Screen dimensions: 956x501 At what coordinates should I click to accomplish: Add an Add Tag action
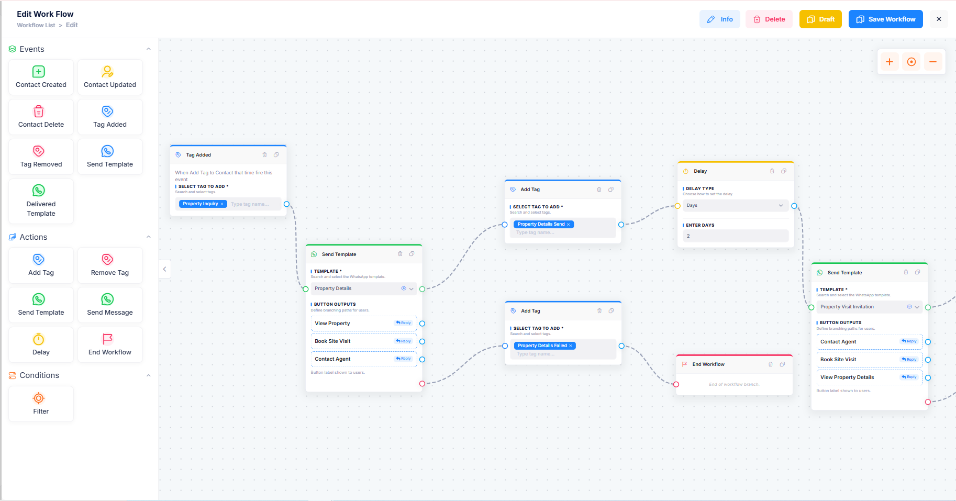pos(41,265)
